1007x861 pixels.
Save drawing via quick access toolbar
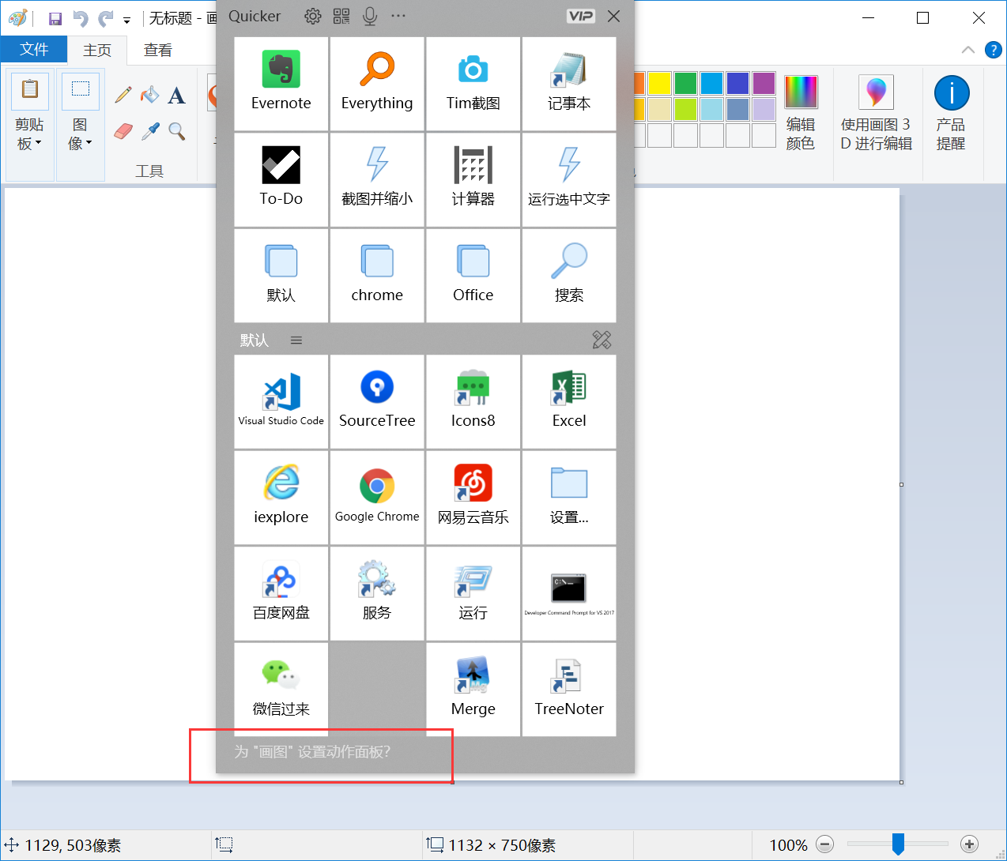(55, 18)
